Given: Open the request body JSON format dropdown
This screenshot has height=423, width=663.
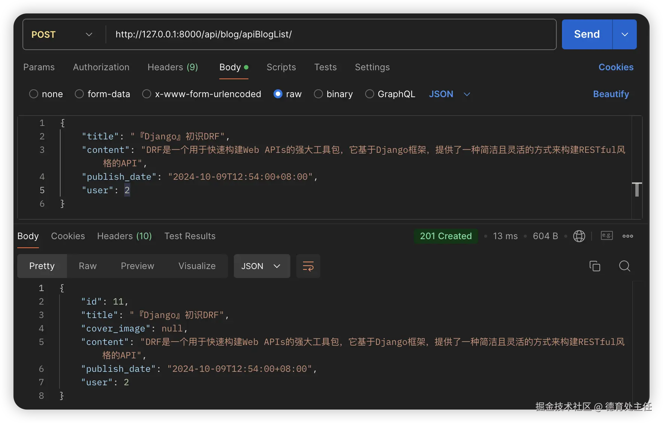Looking at the screenshot, I should (449, 94).
